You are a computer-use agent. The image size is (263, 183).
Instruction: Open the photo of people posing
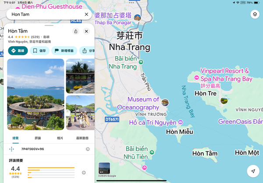coord(80,113)
